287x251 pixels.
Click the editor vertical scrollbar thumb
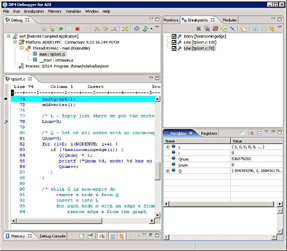coord(157,170)
